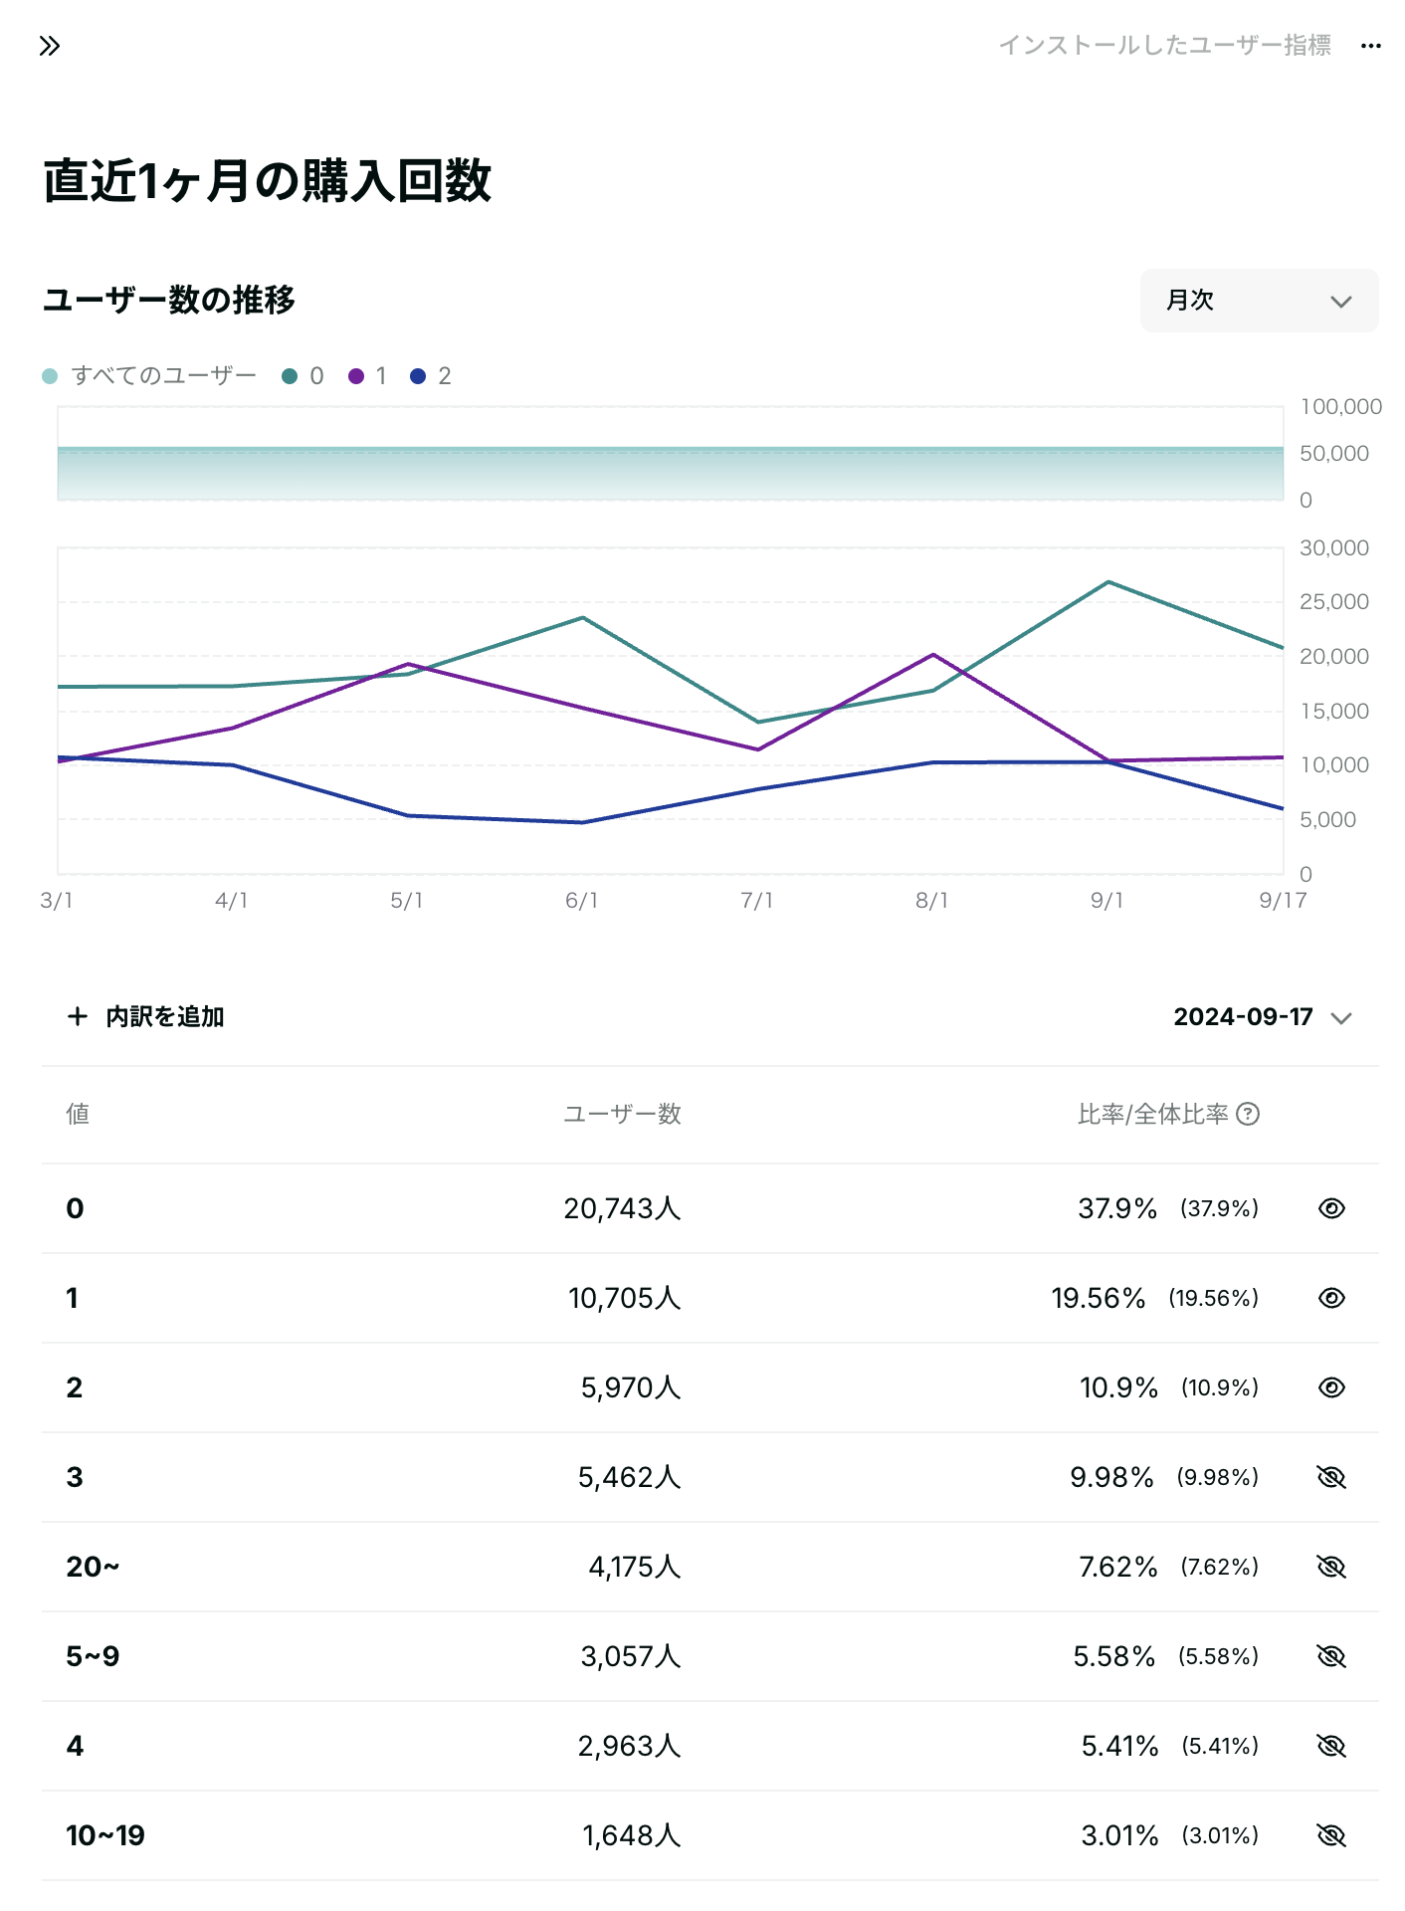Click the 7.62% ratio value
Viewport: 1405px width, 1911px height.
(x=1118, y=1567)
